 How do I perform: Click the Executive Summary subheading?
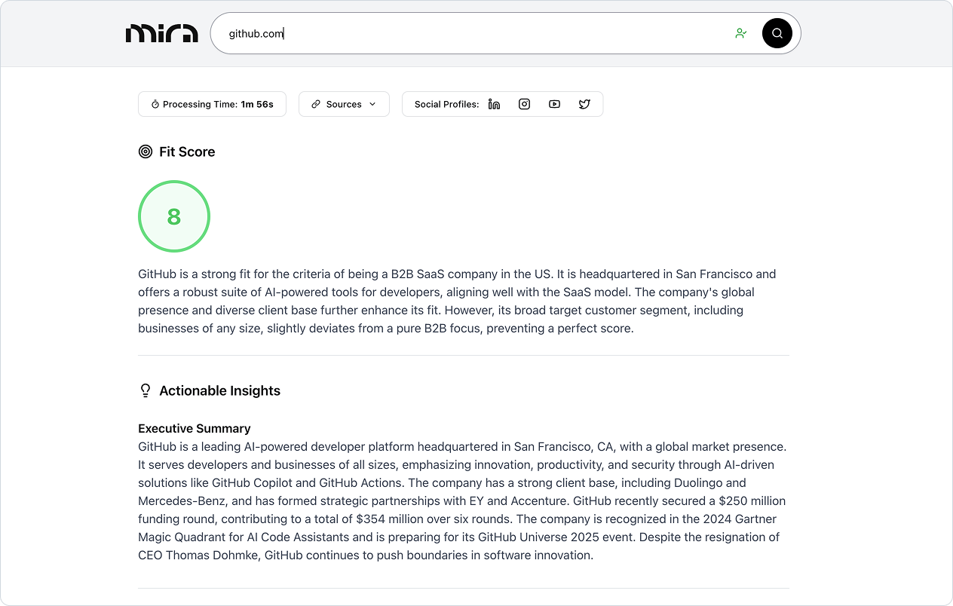(x=195, y=428)
